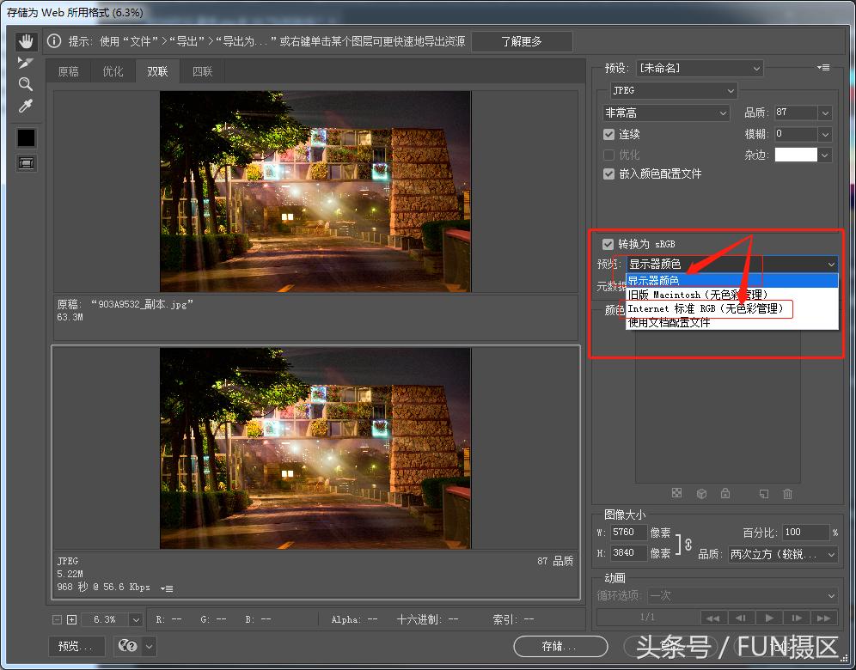Open the preview download speed menu icon
This screenshot has height=670, width=856.
point(167,588)
